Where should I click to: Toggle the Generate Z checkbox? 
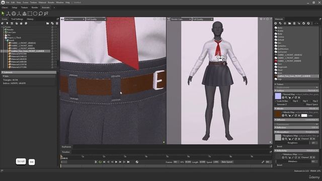pos(276,104)
